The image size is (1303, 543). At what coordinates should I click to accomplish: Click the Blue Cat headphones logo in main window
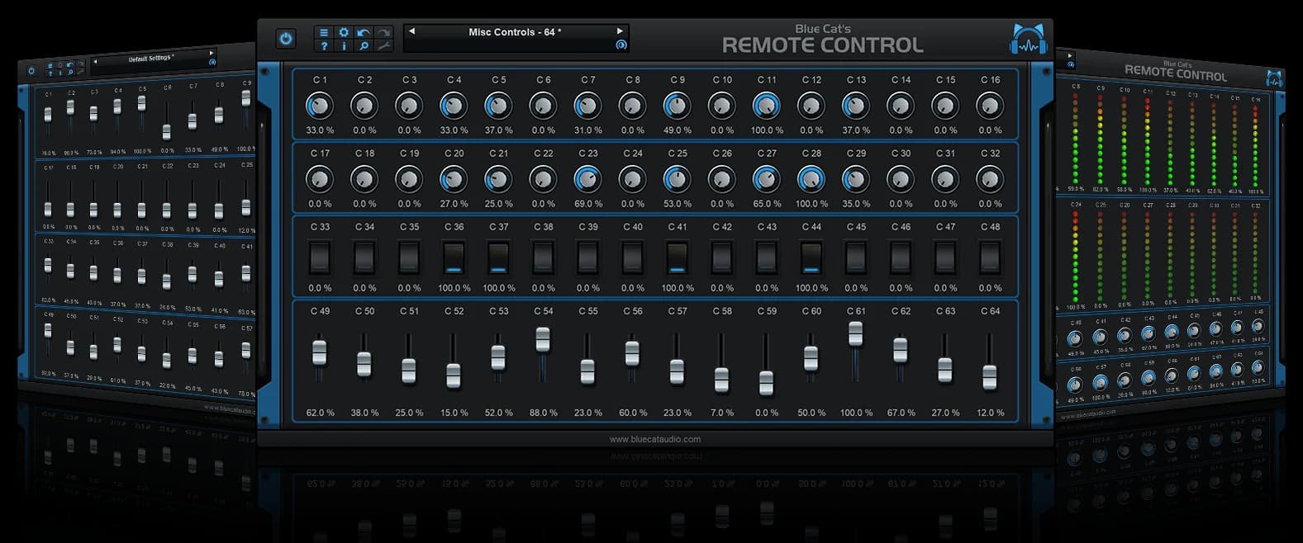[x=1028, y=40]
